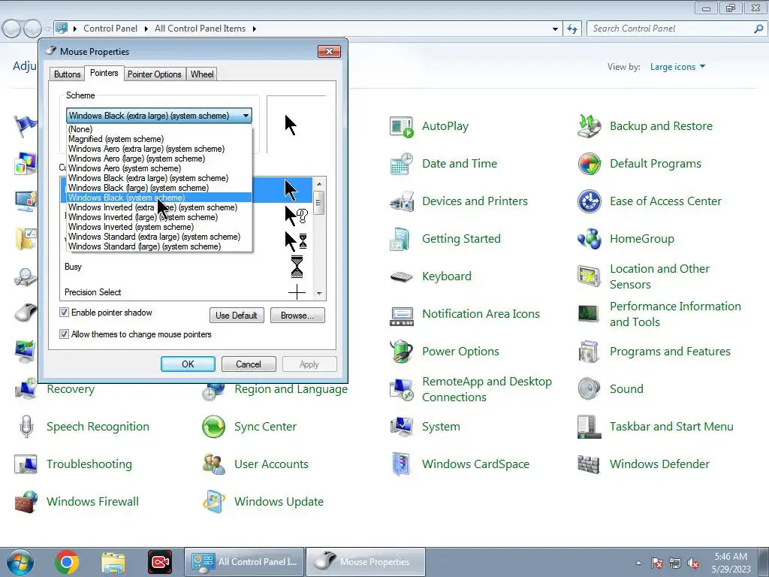
Task: Toggle Enable pointer shadow checkbox
Action: tap(64, 313)
